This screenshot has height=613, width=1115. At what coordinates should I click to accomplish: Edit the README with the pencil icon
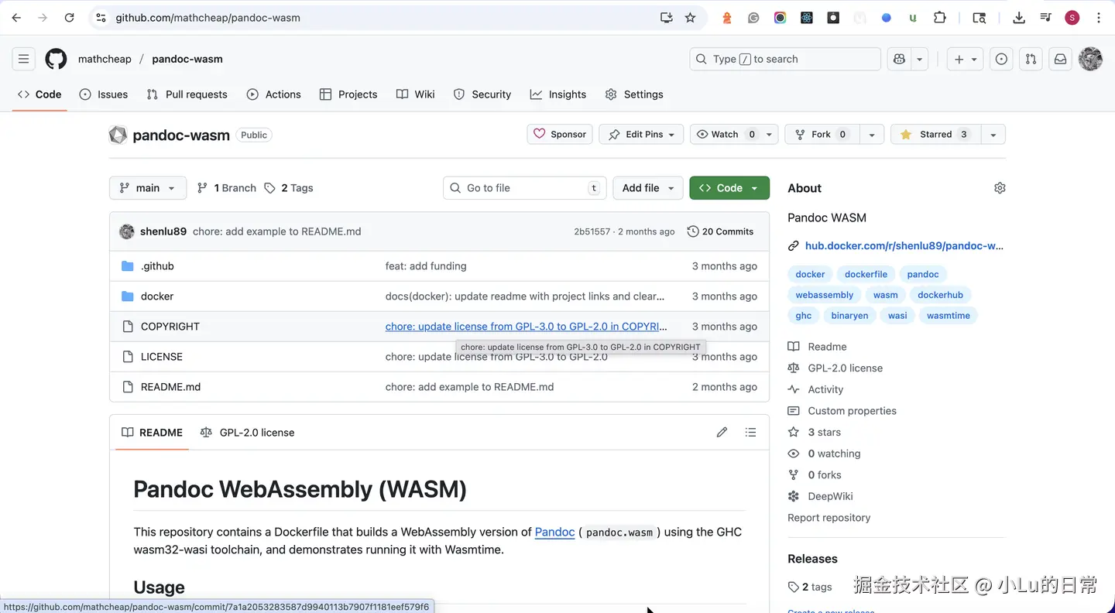(722, 433)
